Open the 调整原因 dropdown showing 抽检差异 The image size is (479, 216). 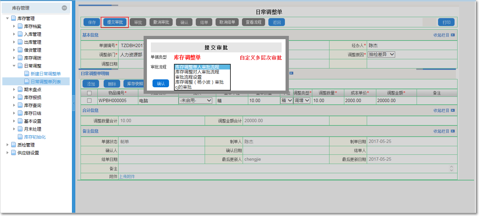click(x=381, y=55)
